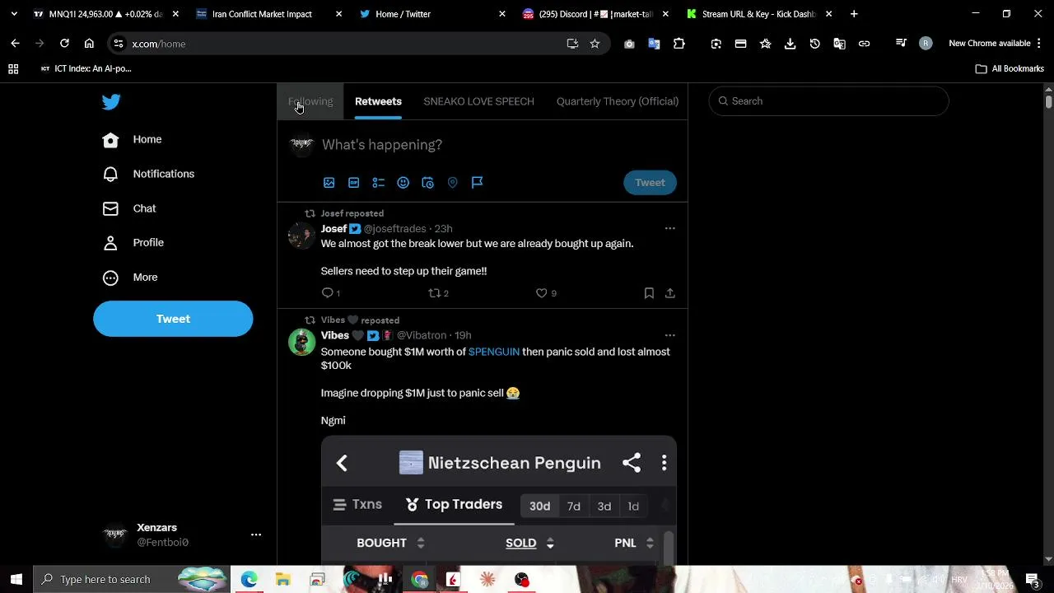
Task: Choose the 30d time range
Action: 540,507
